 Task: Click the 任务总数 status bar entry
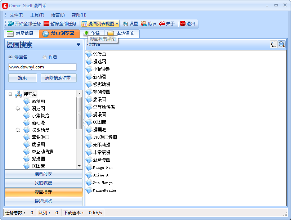[19, 212]
